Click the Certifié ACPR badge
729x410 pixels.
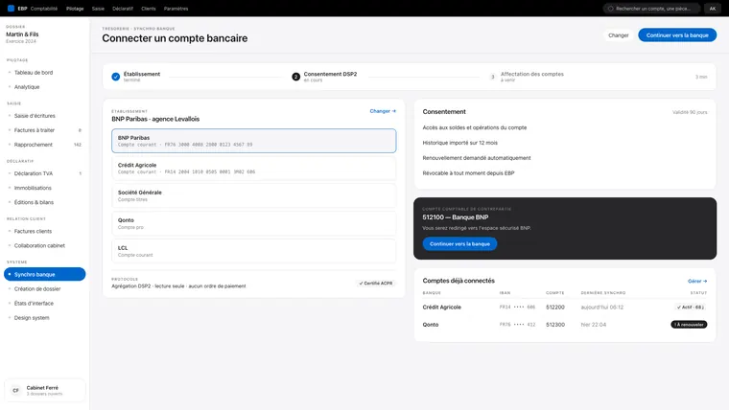[376, 284]
